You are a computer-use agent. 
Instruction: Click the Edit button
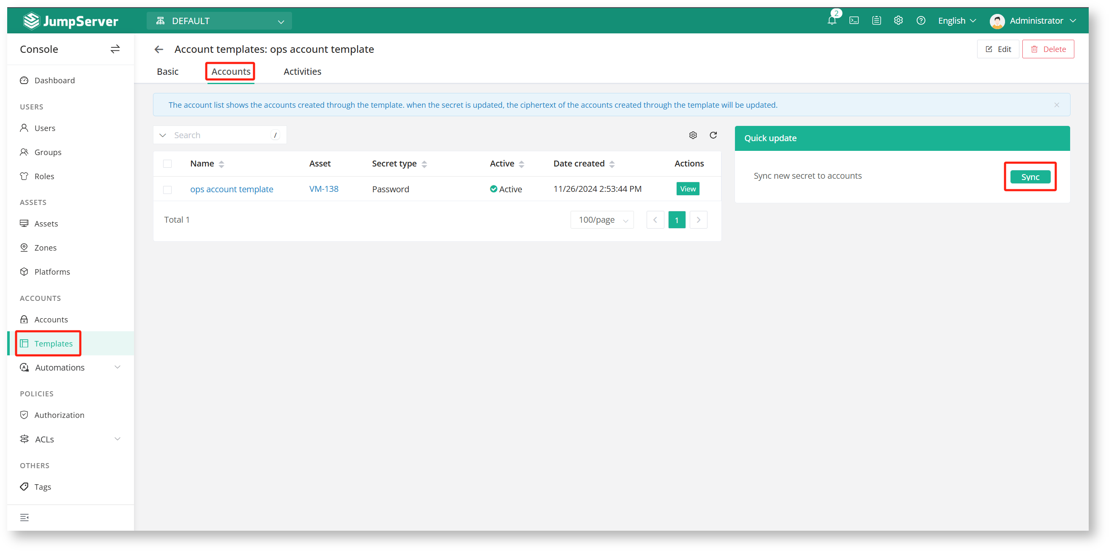click(997, 49)
